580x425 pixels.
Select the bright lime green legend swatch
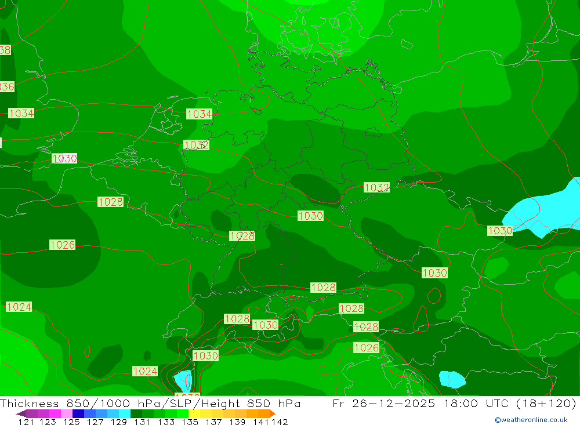[x=183, y=413]
